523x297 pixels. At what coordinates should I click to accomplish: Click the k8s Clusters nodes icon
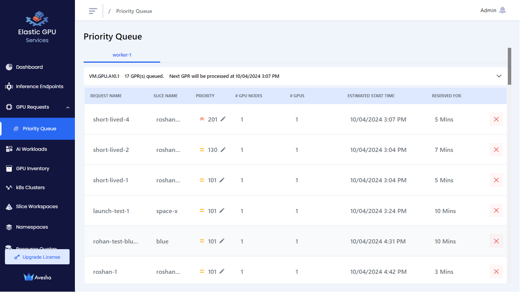tap(9, 188)
